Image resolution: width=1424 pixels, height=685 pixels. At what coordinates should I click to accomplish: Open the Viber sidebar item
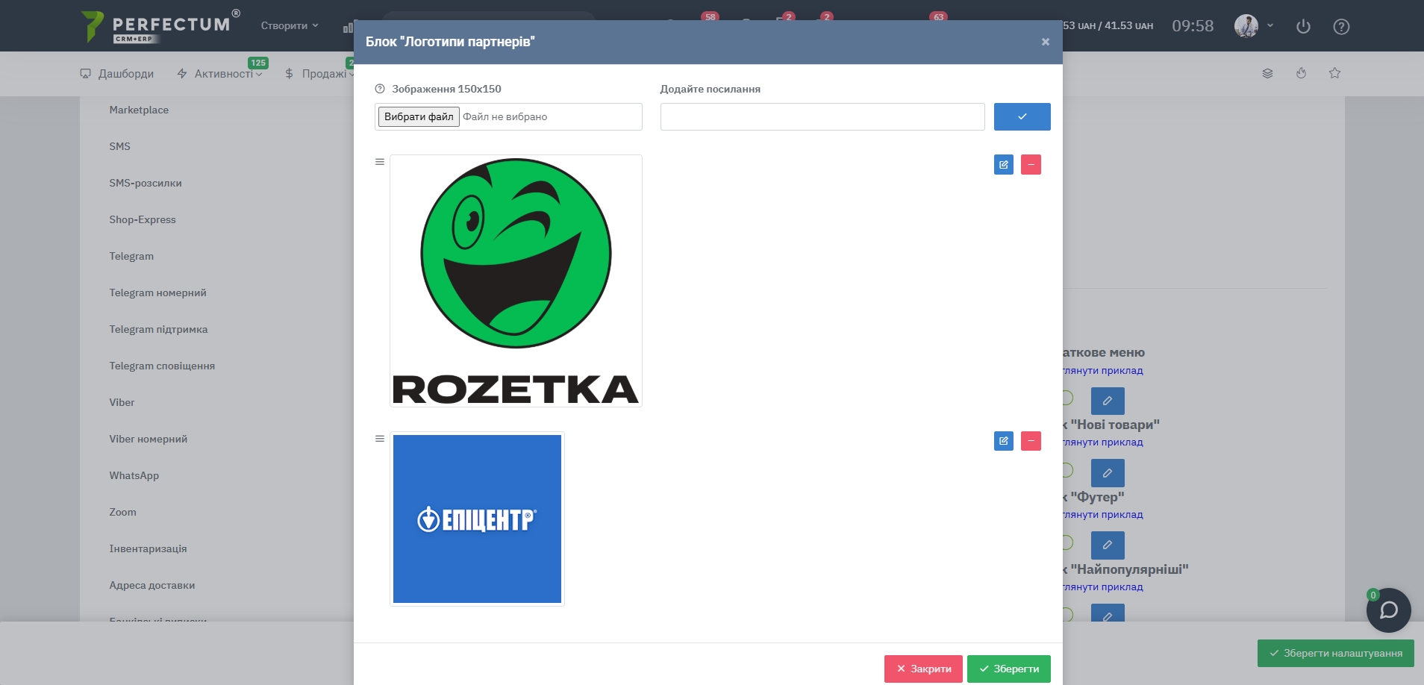(122, 402)
